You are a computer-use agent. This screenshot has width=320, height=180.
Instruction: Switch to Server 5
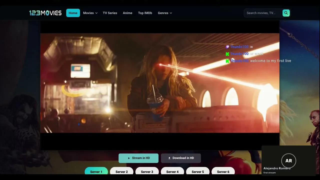click(x=198, y=171)
